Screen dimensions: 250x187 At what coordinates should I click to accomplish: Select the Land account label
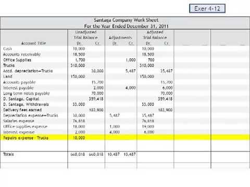pyautogui.click(x=8, y=76)
